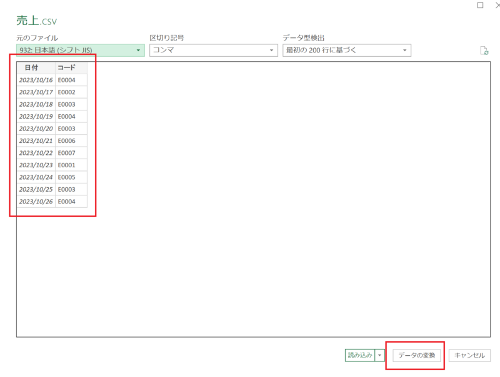This screenshot has height=377, width=500.
Task: Select the コード column header
Action: tap(71, 67)
